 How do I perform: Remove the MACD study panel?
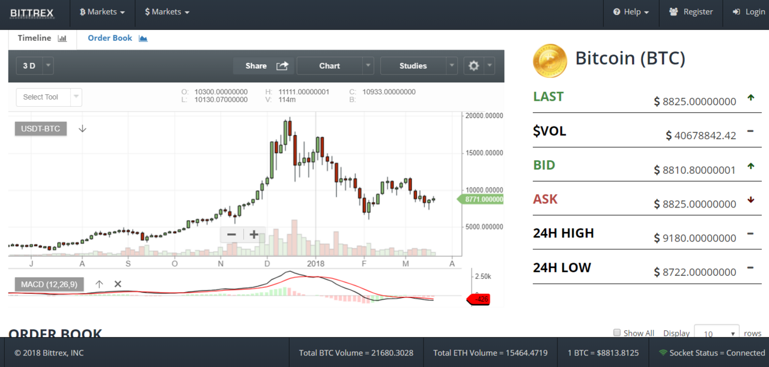coord(118,284)
